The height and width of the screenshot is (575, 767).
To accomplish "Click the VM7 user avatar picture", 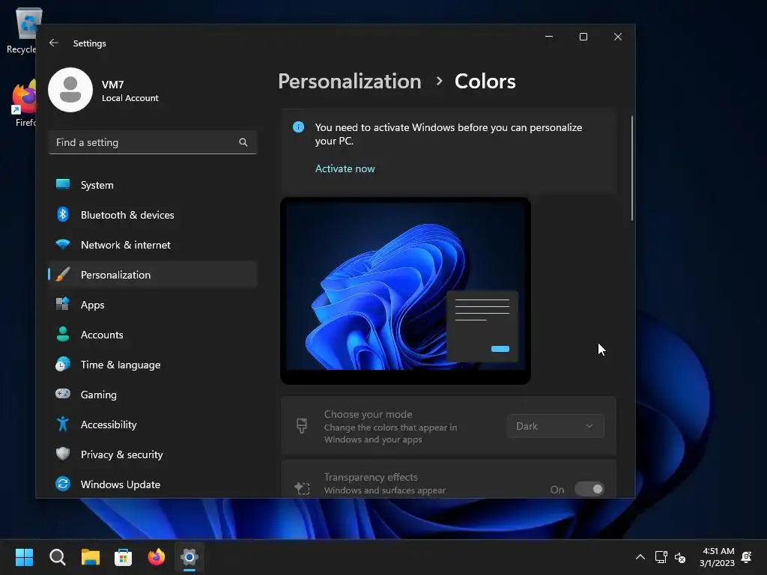I will [70, 90].
